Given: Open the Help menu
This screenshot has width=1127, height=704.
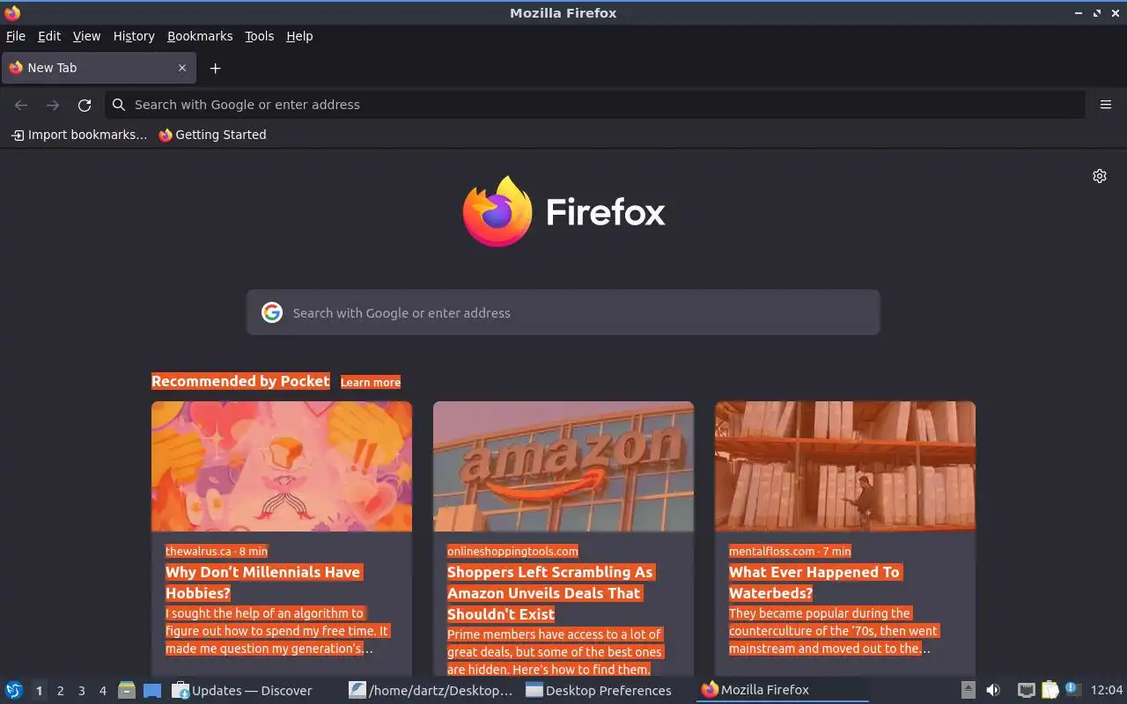Looking at the screenshot, I should (299, 36).
